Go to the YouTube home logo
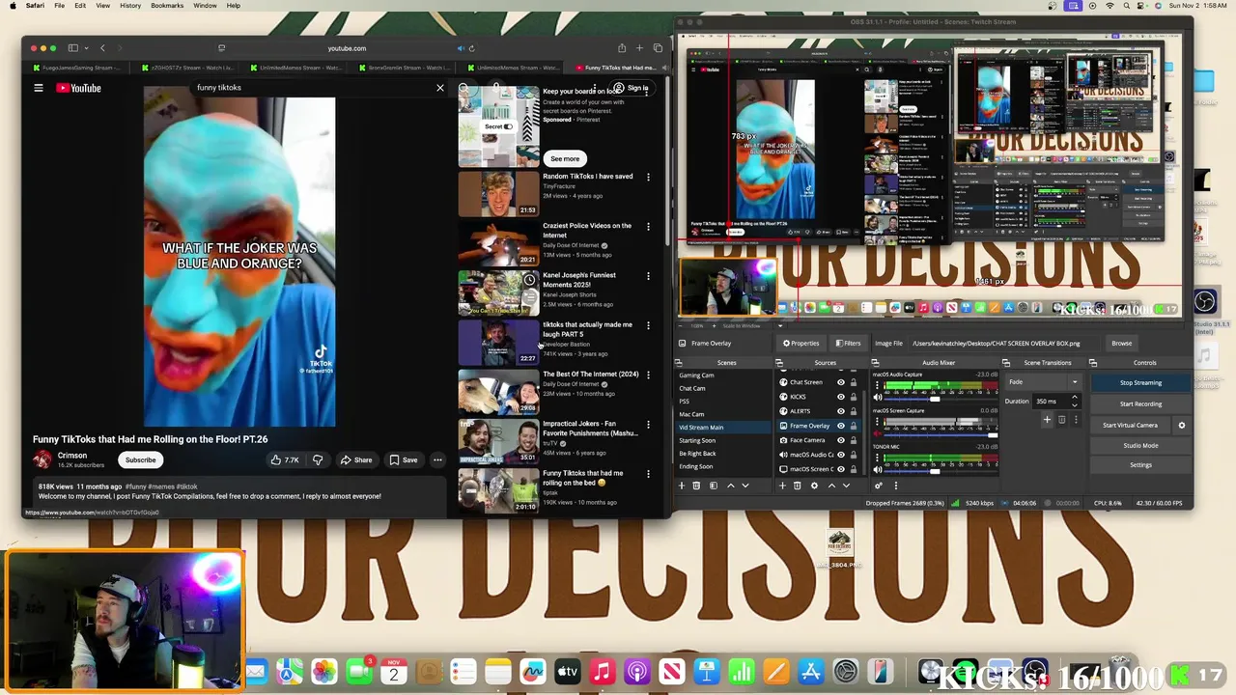 (78, 88)
